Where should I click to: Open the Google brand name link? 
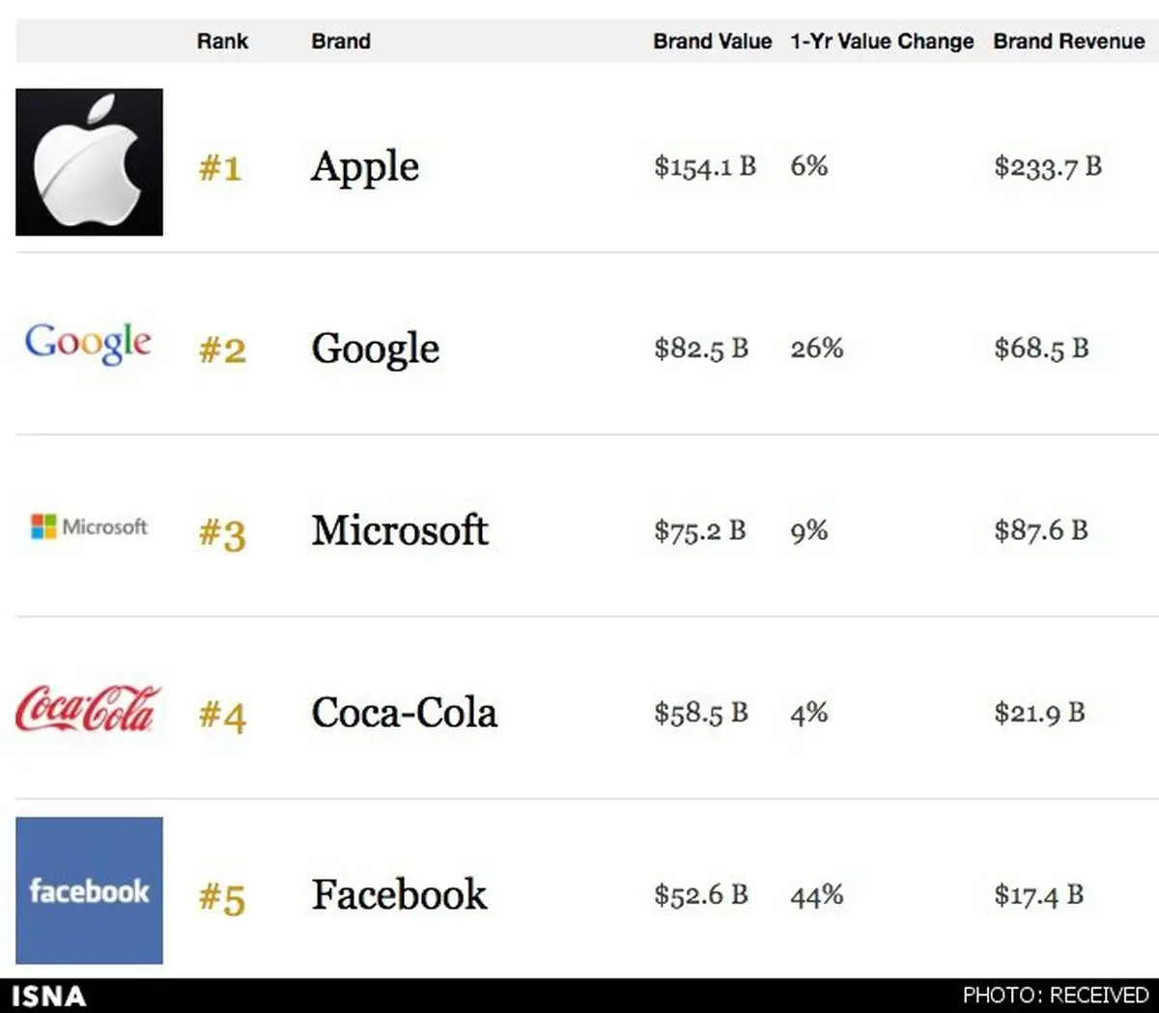(375, 349)
